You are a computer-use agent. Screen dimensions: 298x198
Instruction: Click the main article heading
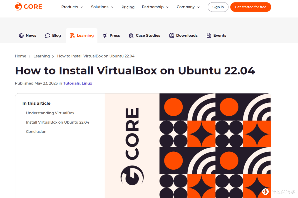click(135, 71)
